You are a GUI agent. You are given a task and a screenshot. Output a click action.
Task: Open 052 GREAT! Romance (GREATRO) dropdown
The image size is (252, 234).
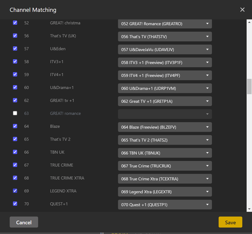pyautogui.click(x=165, y=24)
